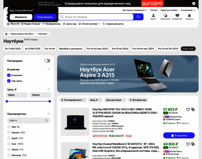Screen dimensions: 202x159
Task: Open the Оплата menu item
Action: 154,10
